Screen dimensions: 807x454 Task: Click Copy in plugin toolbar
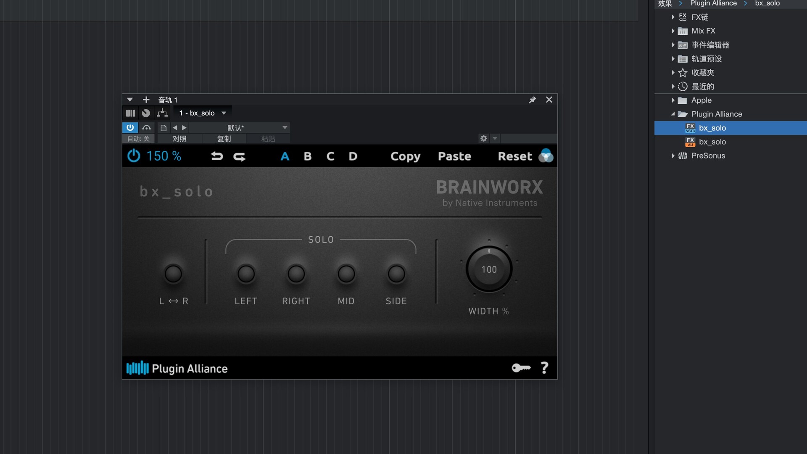click(405, 156)
